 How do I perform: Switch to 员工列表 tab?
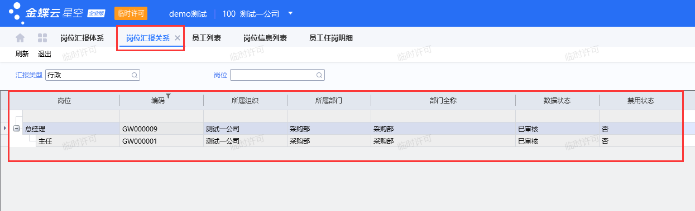pos(207,38)
